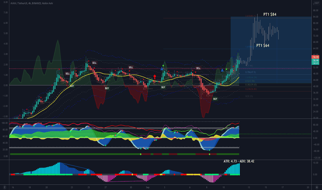Select the 0.5(41.94) Fibonacci level label

250,81
